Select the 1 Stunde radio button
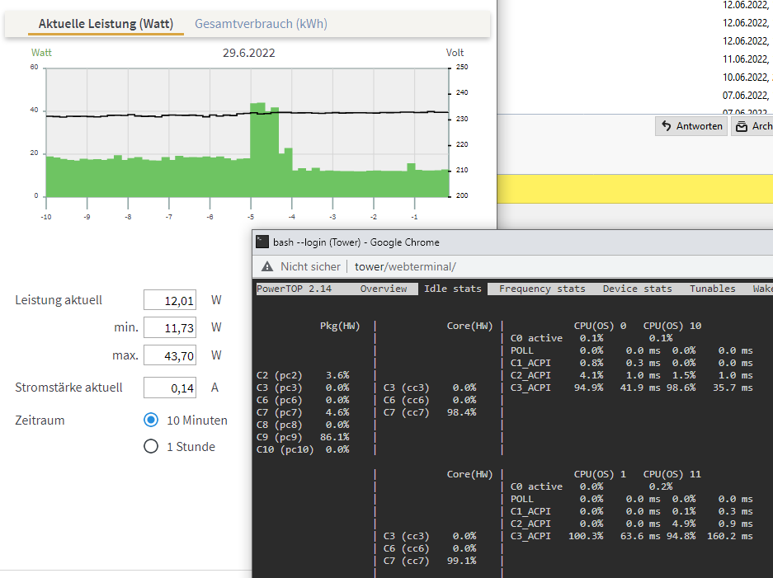773x578 pixels. pos(151,446)
